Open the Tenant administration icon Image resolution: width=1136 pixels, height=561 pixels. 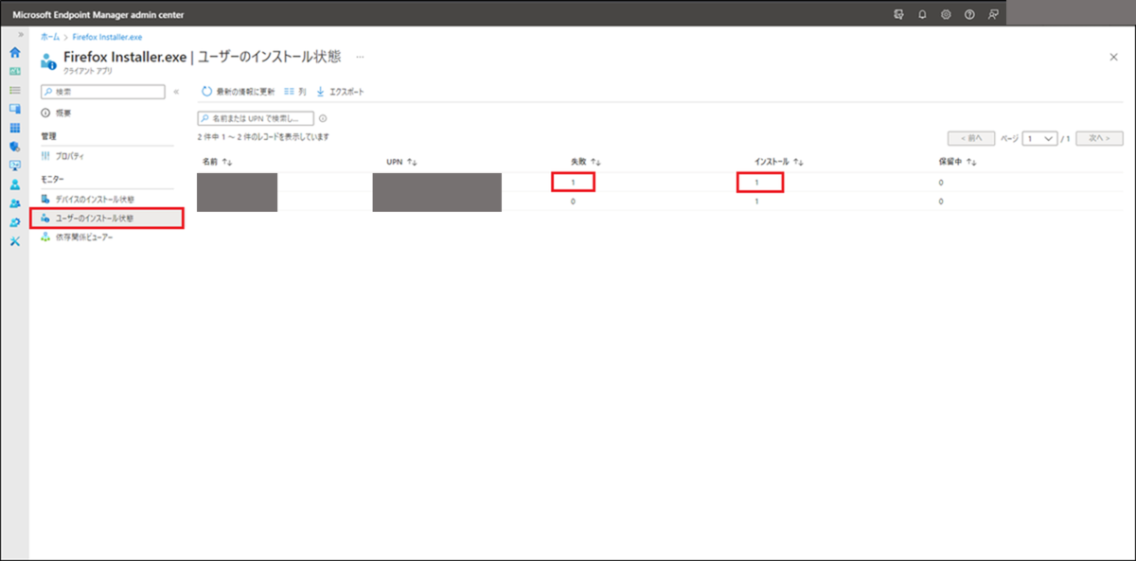click(x=14, y=222)
